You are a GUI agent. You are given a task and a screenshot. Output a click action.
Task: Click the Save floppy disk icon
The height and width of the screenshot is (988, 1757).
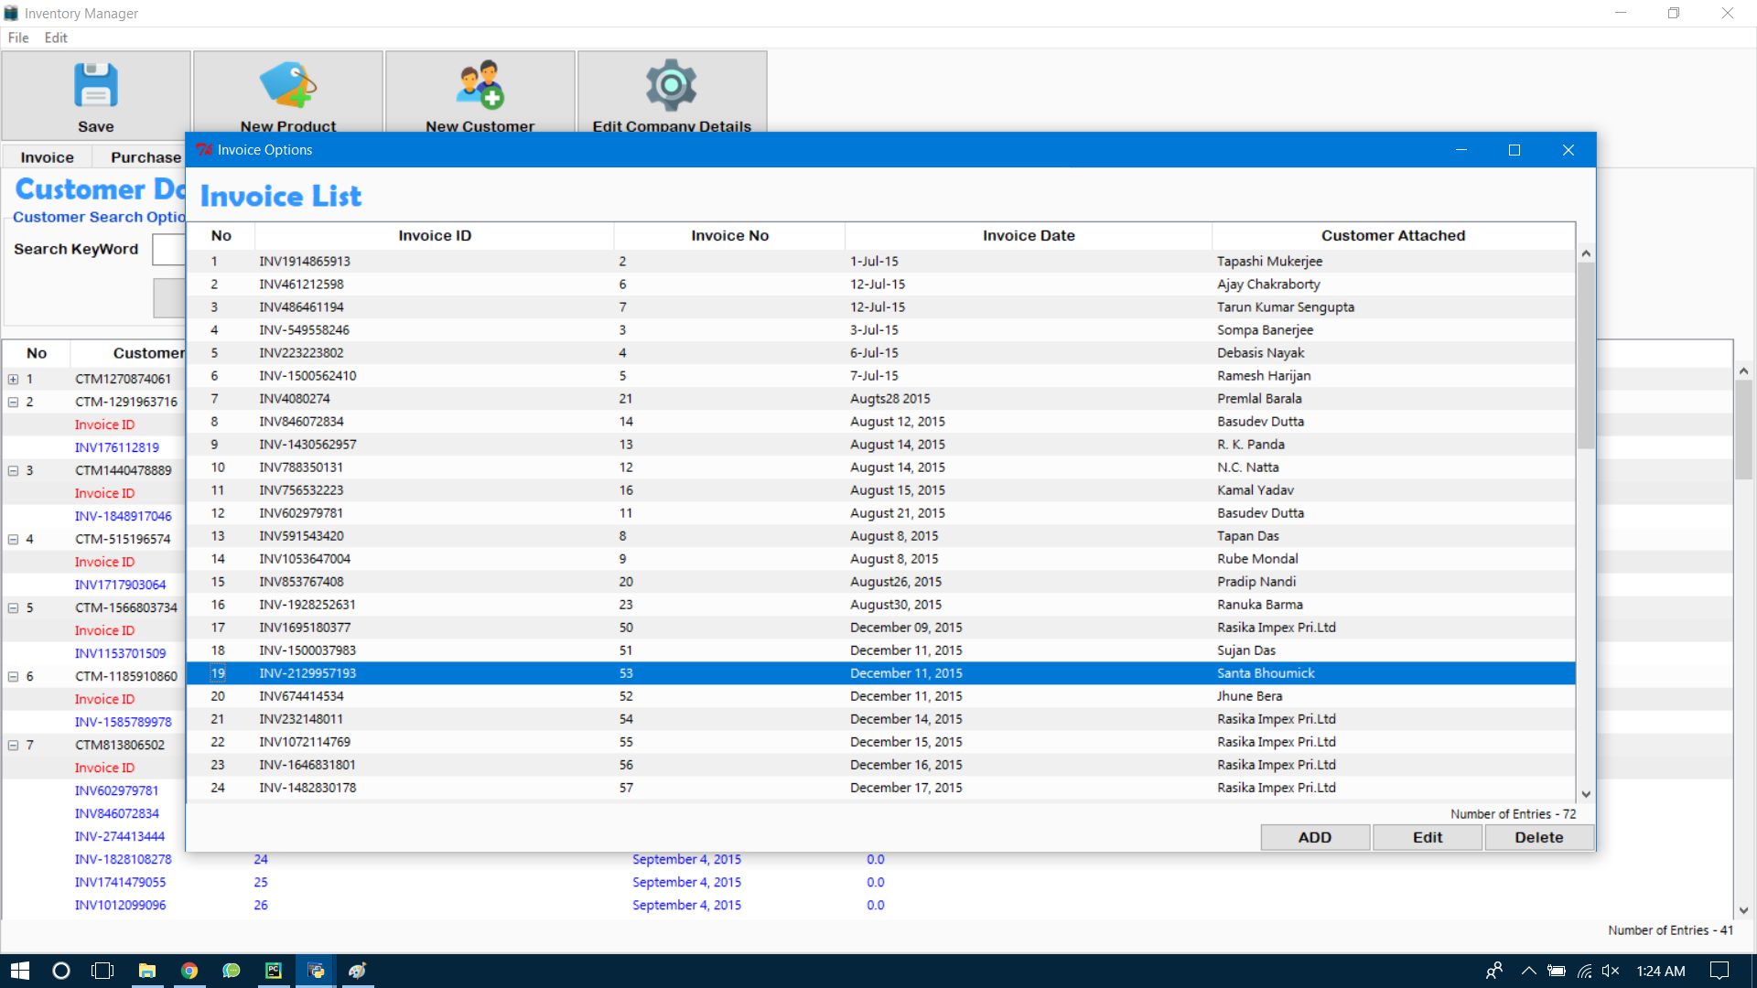[x=96, y=85]
